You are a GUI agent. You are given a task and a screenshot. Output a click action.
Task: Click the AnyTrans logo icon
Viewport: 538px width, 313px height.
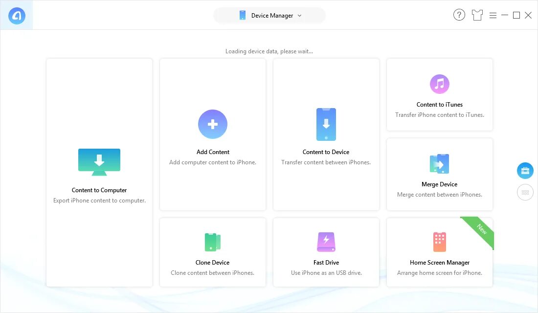coord(17,16)
